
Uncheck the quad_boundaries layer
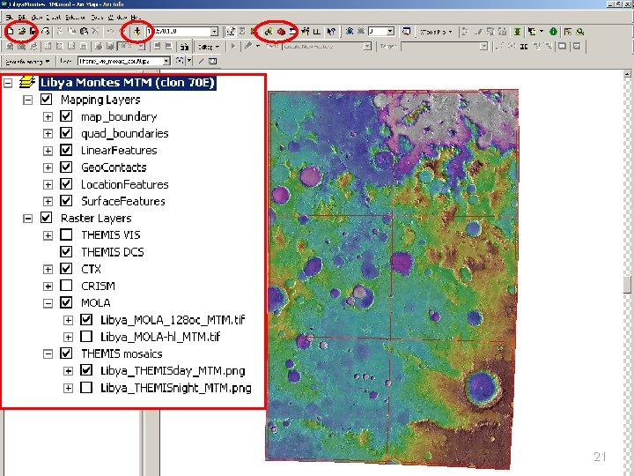click(66, 133)
